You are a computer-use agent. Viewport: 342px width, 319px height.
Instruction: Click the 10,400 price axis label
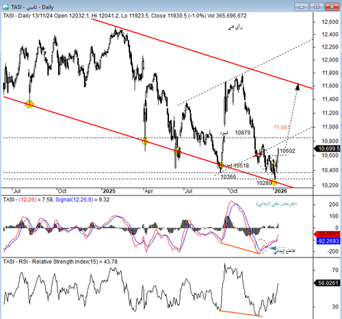(330, 170)
